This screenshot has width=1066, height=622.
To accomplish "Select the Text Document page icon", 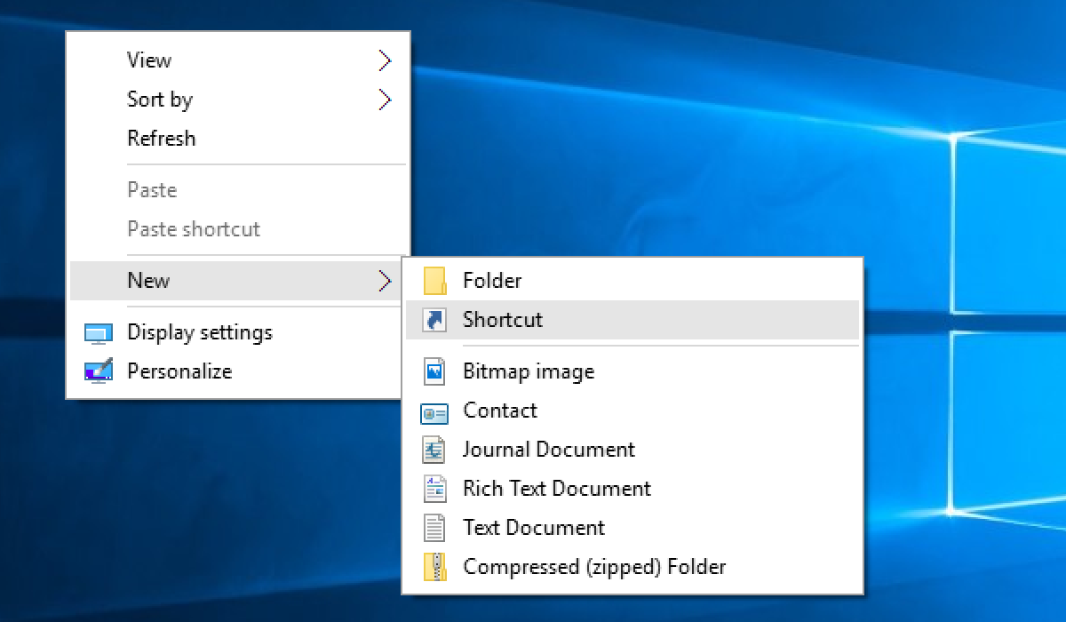I will coord(434,528).
